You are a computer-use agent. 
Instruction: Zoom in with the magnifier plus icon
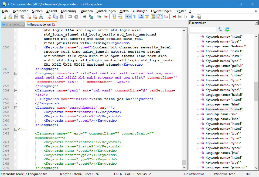coord(99,17)
